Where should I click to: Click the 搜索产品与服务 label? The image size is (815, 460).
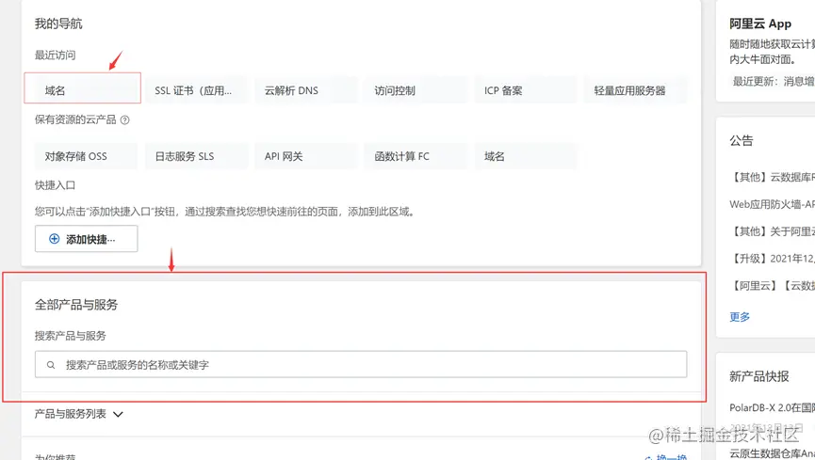pyautogui.click(x=70, y=336)
